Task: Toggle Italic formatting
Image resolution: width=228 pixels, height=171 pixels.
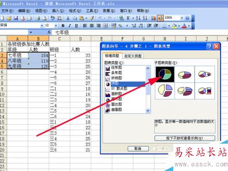Action: [70, 26]
